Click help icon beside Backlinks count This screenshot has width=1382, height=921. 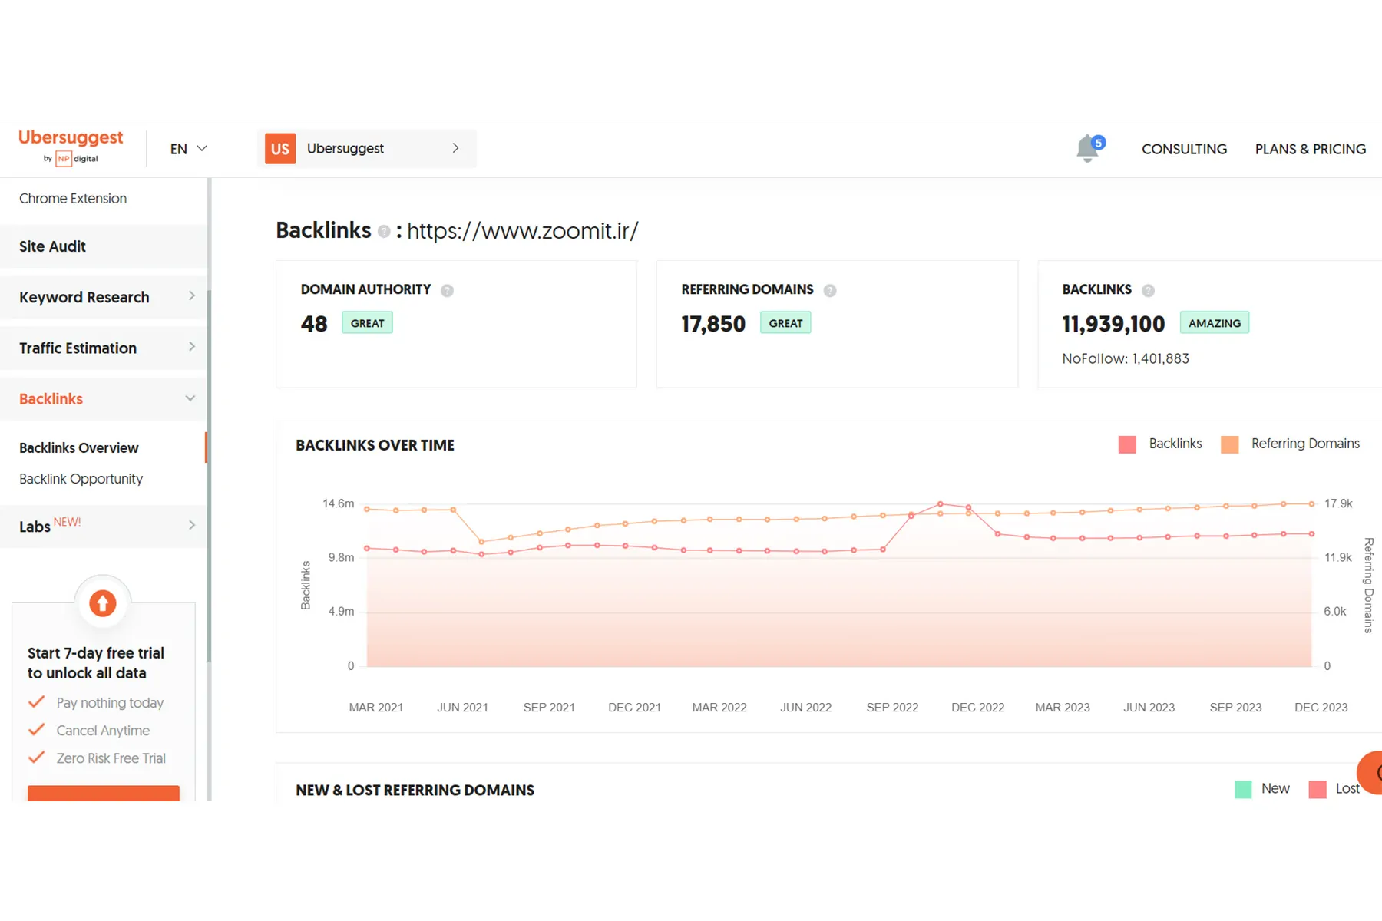(1148, 290)
